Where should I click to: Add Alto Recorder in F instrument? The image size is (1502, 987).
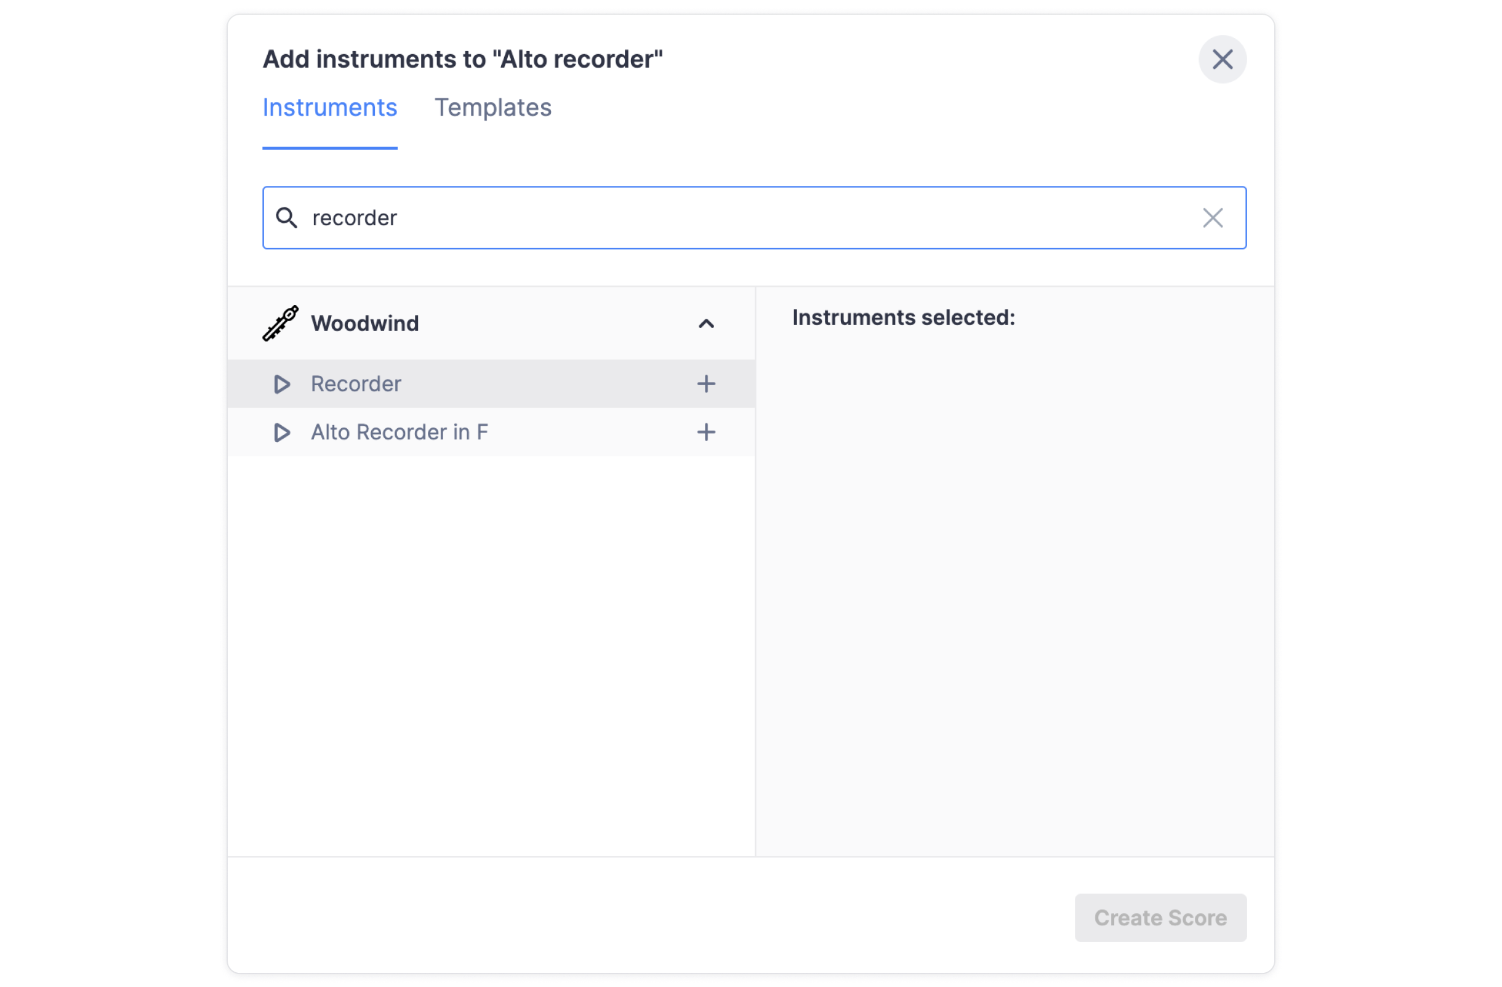coord(706,432)
